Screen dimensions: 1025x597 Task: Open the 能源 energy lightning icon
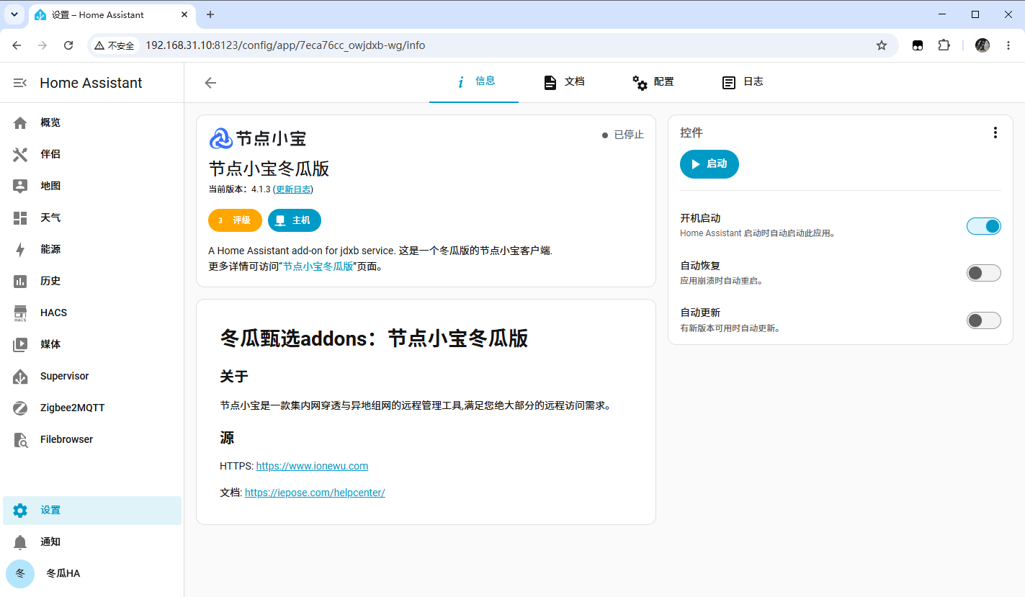pos(20,249)
